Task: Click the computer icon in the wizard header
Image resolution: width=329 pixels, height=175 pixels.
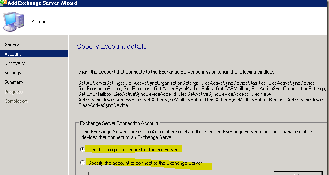Action: (14, 21)
